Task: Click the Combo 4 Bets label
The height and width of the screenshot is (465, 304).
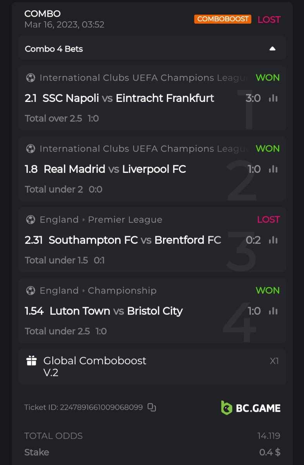Action: tap(54, 49)
